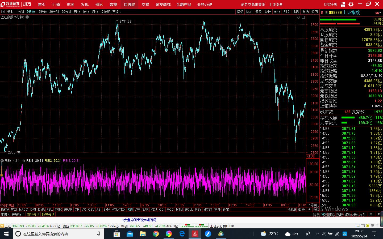Image resolution: width=383 pixels, height=239 pixels.
Task: Open File Explorer from taskbar
Action: pos(143,234)
